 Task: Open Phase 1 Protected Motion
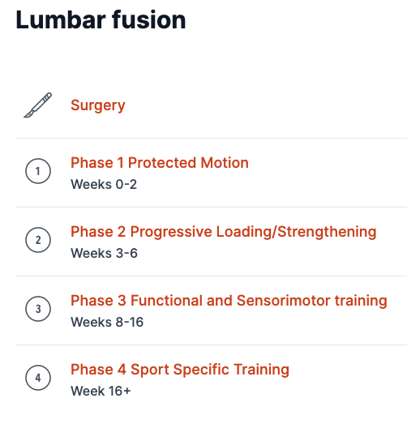[160, 163]
